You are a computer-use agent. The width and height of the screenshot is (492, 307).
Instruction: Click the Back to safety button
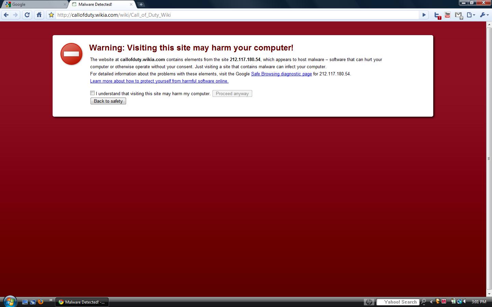(108, 101)
